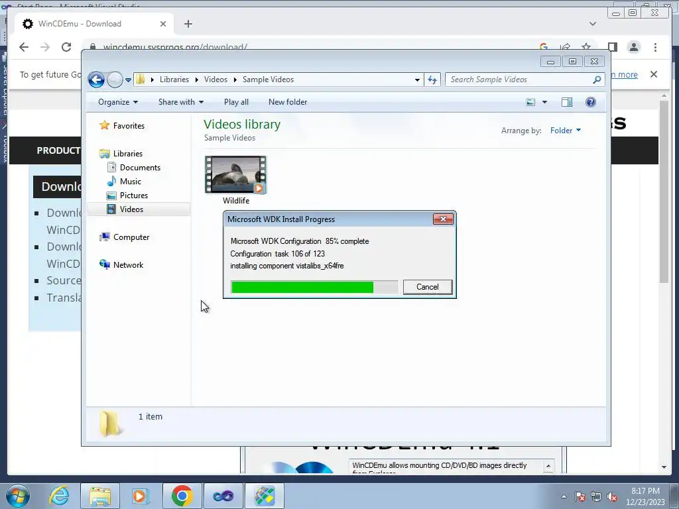This screenshot has width=679, height=509.
Task: Click Chrome page vertical scrollbar
Action: (x=664, y=192)
